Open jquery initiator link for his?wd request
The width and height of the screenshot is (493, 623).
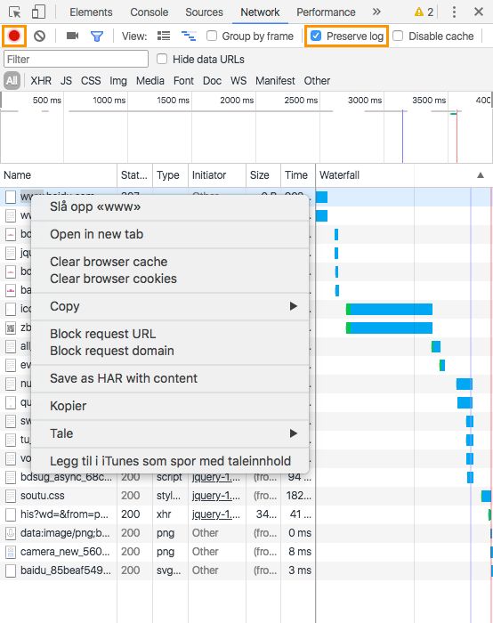(x=216, y=514)
